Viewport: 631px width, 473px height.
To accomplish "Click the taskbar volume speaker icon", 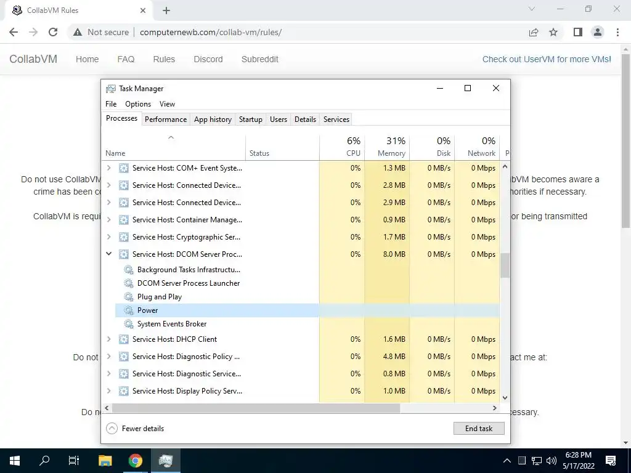I will coord(552,461).
